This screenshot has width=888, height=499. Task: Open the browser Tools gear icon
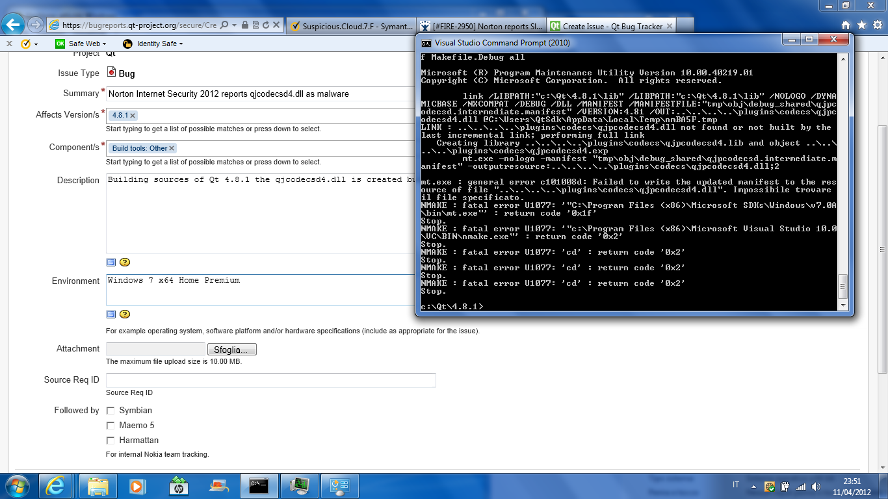[878, 25]
